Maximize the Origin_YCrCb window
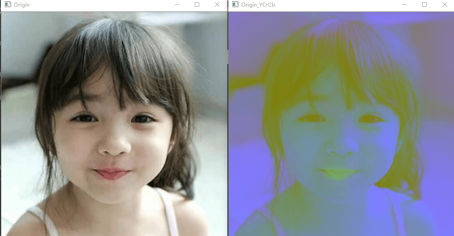454x236 pixels. (x=424, y=4)
